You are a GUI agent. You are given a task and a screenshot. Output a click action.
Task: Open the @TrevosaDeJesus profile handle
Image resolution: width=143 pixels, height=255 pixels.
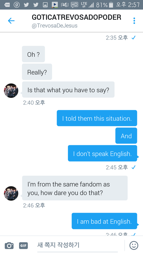click(x=55, y=26)
